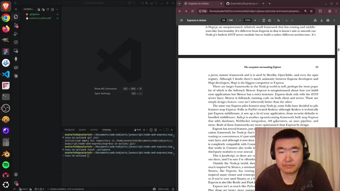The height and width of the screenshot is (191, 340).
Task: Click the browser address bar URL
Action: click(255, 11)
